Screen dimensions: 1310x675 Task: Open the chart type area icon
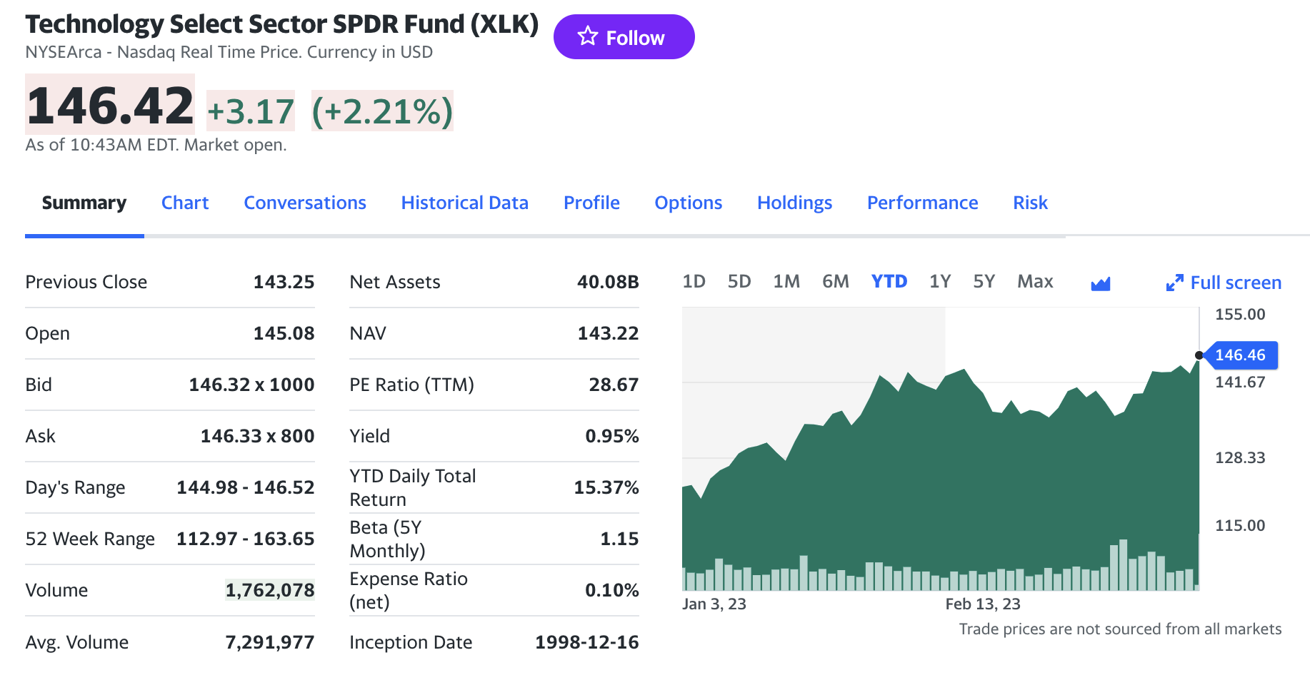pos(1101,283)
